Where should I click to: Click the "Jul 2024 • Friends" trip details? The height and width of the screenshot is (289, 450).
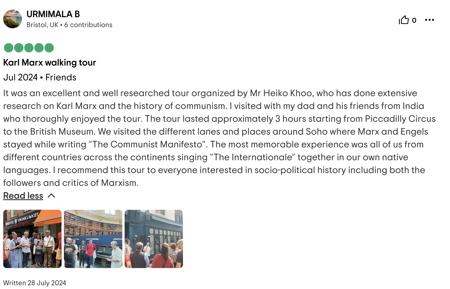(x=40, y=77)
